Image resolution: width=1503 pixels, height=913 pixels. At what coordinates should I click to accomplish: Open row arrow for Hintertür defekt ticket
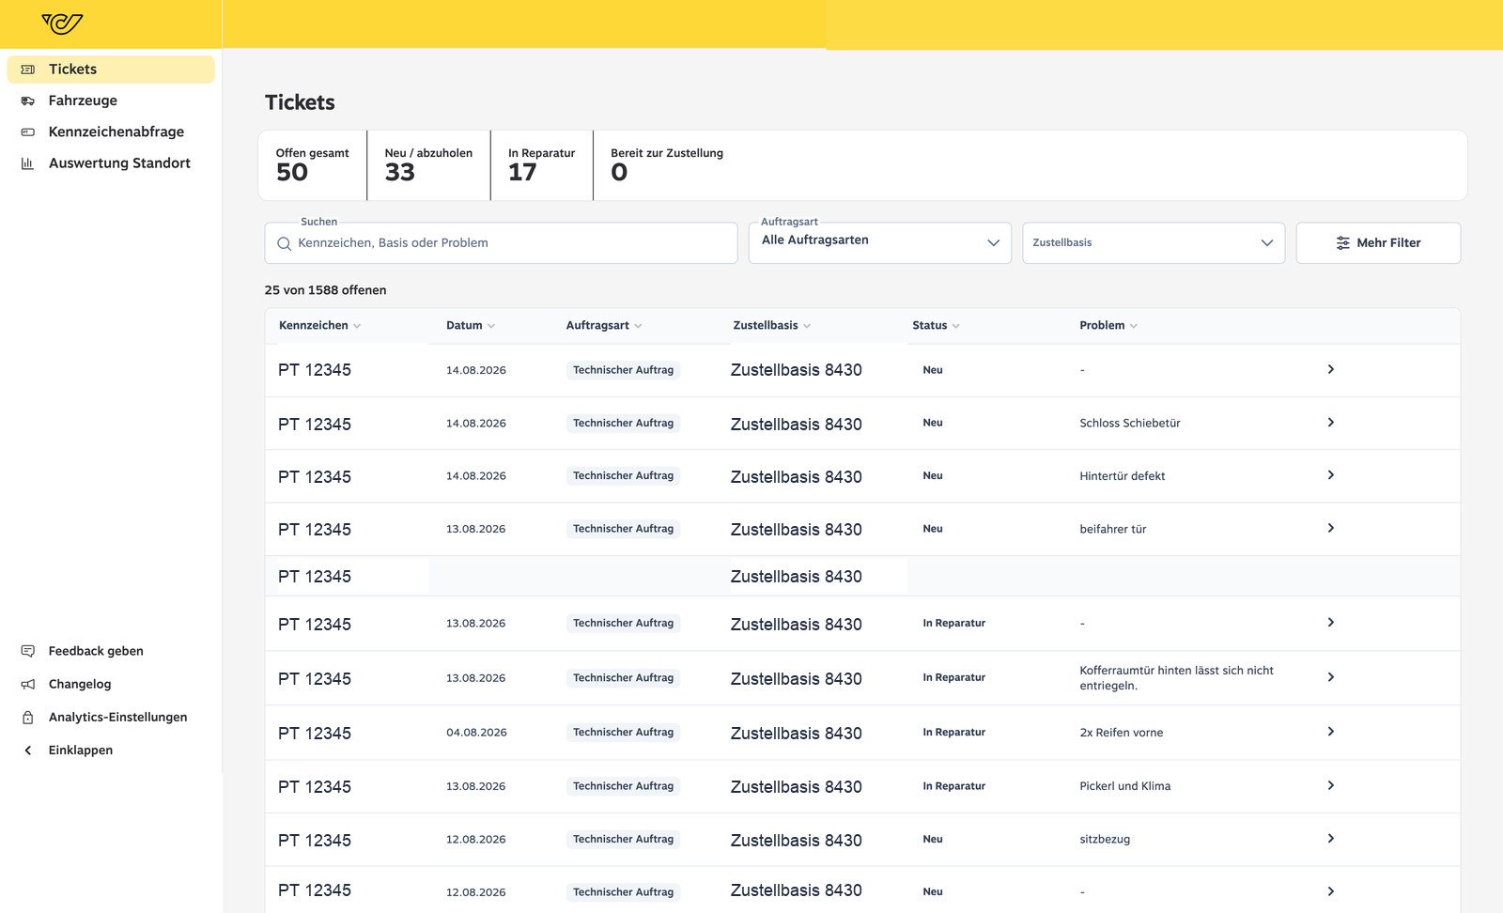pos(1331,475)
